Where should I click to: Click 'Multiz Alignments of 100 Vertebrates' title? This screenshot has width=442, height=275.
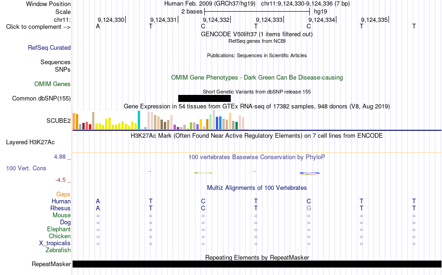coord(257,188)
